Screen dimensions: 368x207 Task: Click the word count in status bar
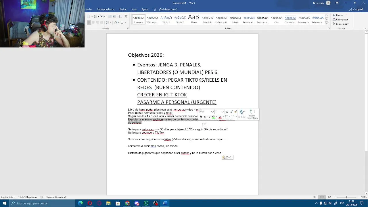click(x=28, y=197)
